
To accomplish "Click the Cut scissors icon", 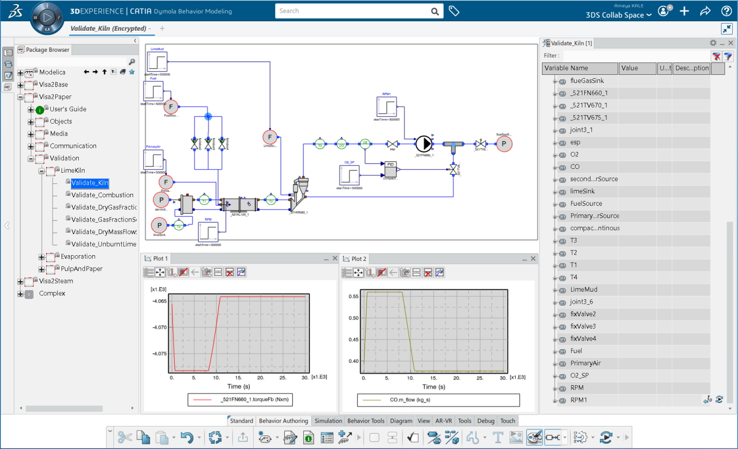I will (x=125, y=437).
